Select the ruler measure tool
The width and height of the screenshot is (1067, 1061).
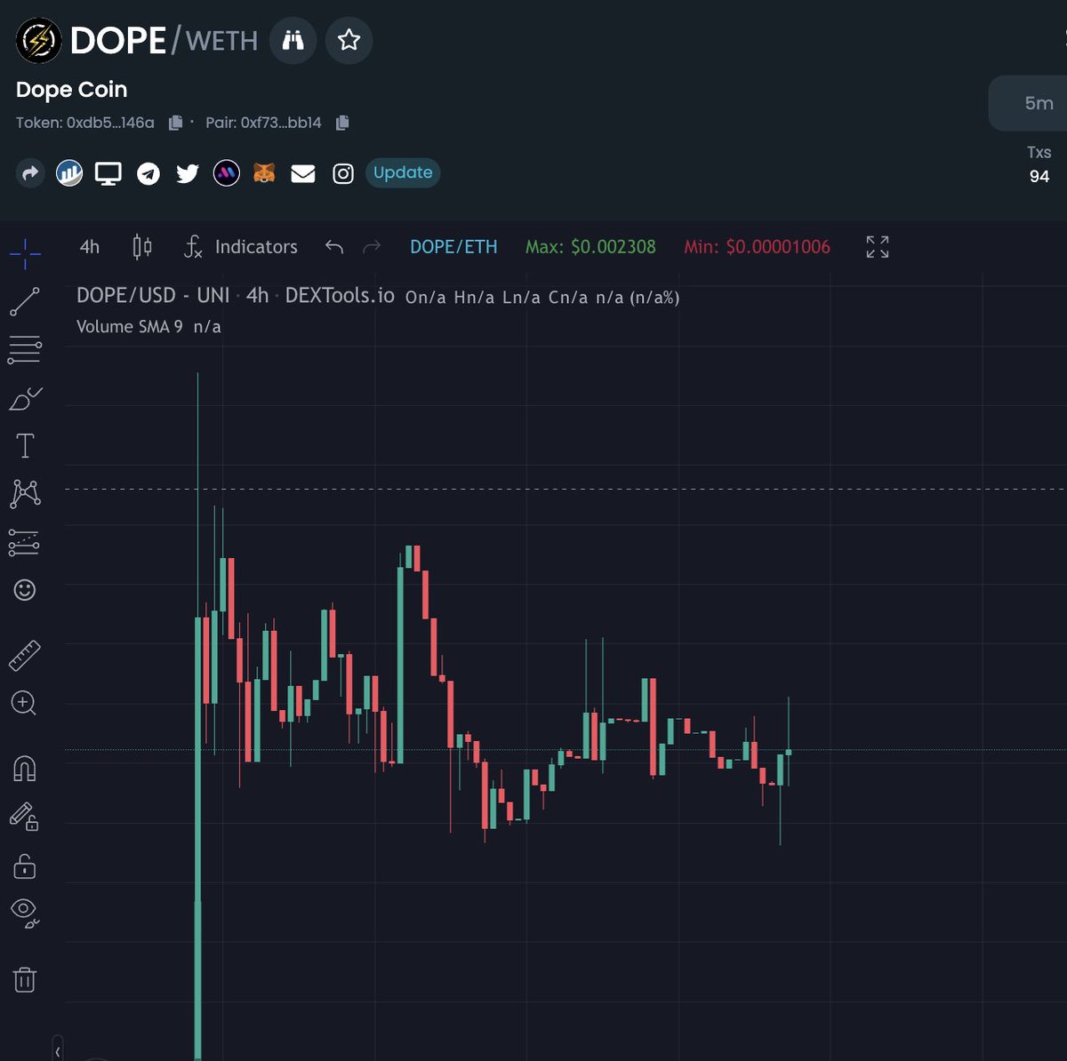tap(26, 655)
